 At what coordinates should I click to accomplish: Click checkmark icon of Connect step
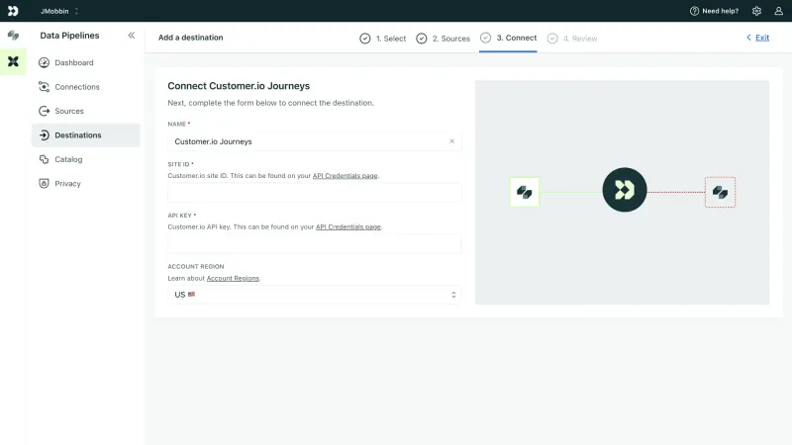[x=485, y=38]
